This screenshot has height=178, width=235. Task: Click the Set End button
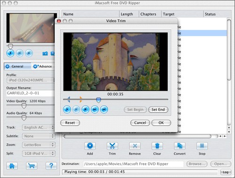[158, 109]
